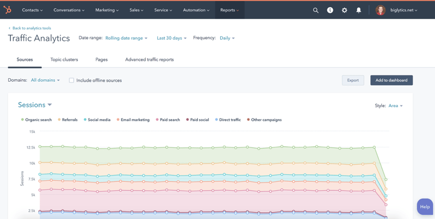Switch to the Pages tab
435x219 pixels.
tap(102, 60)
